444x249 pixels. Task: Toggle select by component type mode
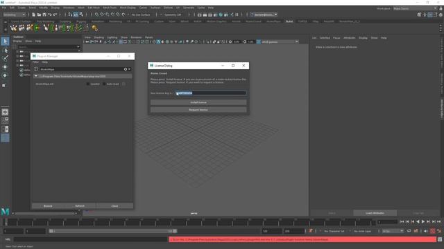81,15
